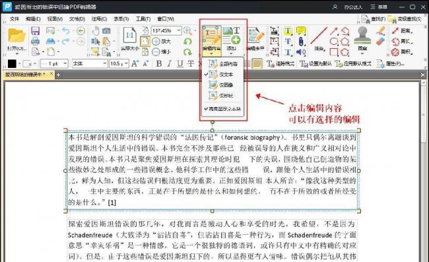Screen dimensions: 429x262
Task: Click the stamp (图章) icon
Action: pos(362,35)
